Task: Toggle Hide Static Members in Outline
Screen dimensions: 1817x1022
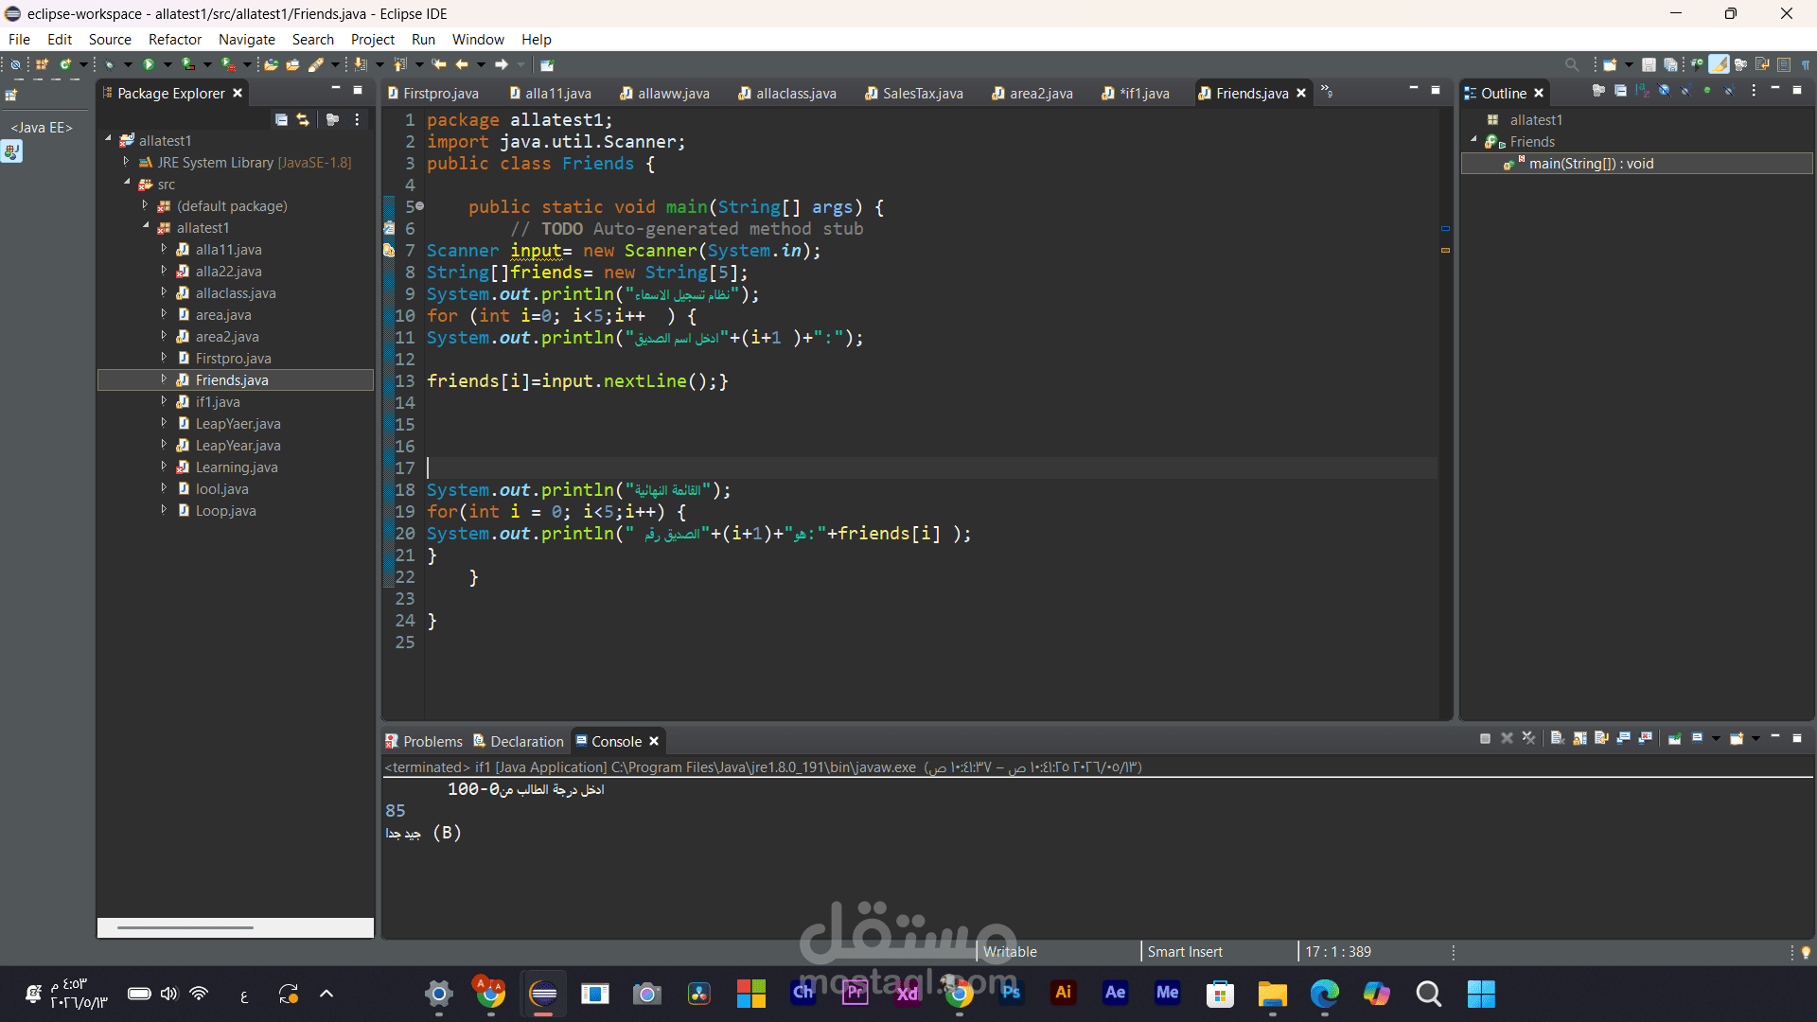Action: 1685,91
